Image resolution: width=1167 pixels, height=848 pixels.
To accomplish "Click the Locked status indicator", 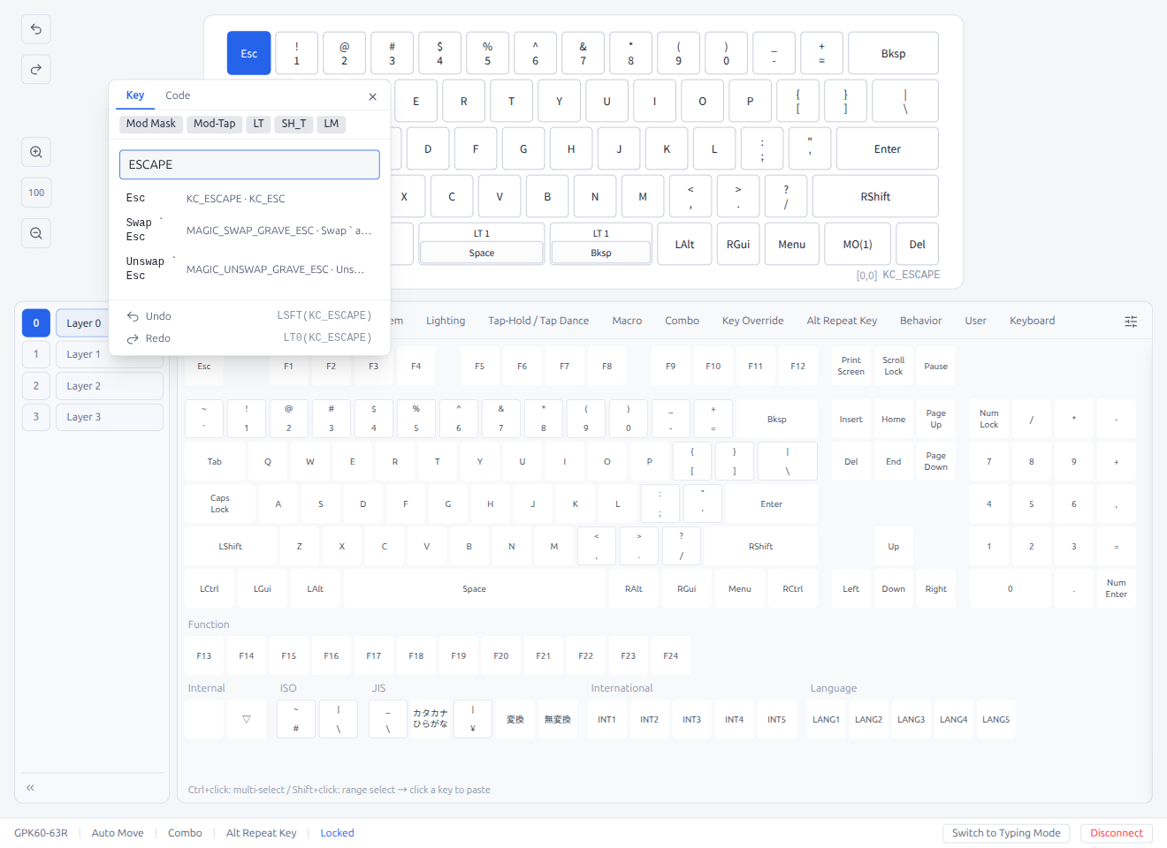I will pos(337,833).
